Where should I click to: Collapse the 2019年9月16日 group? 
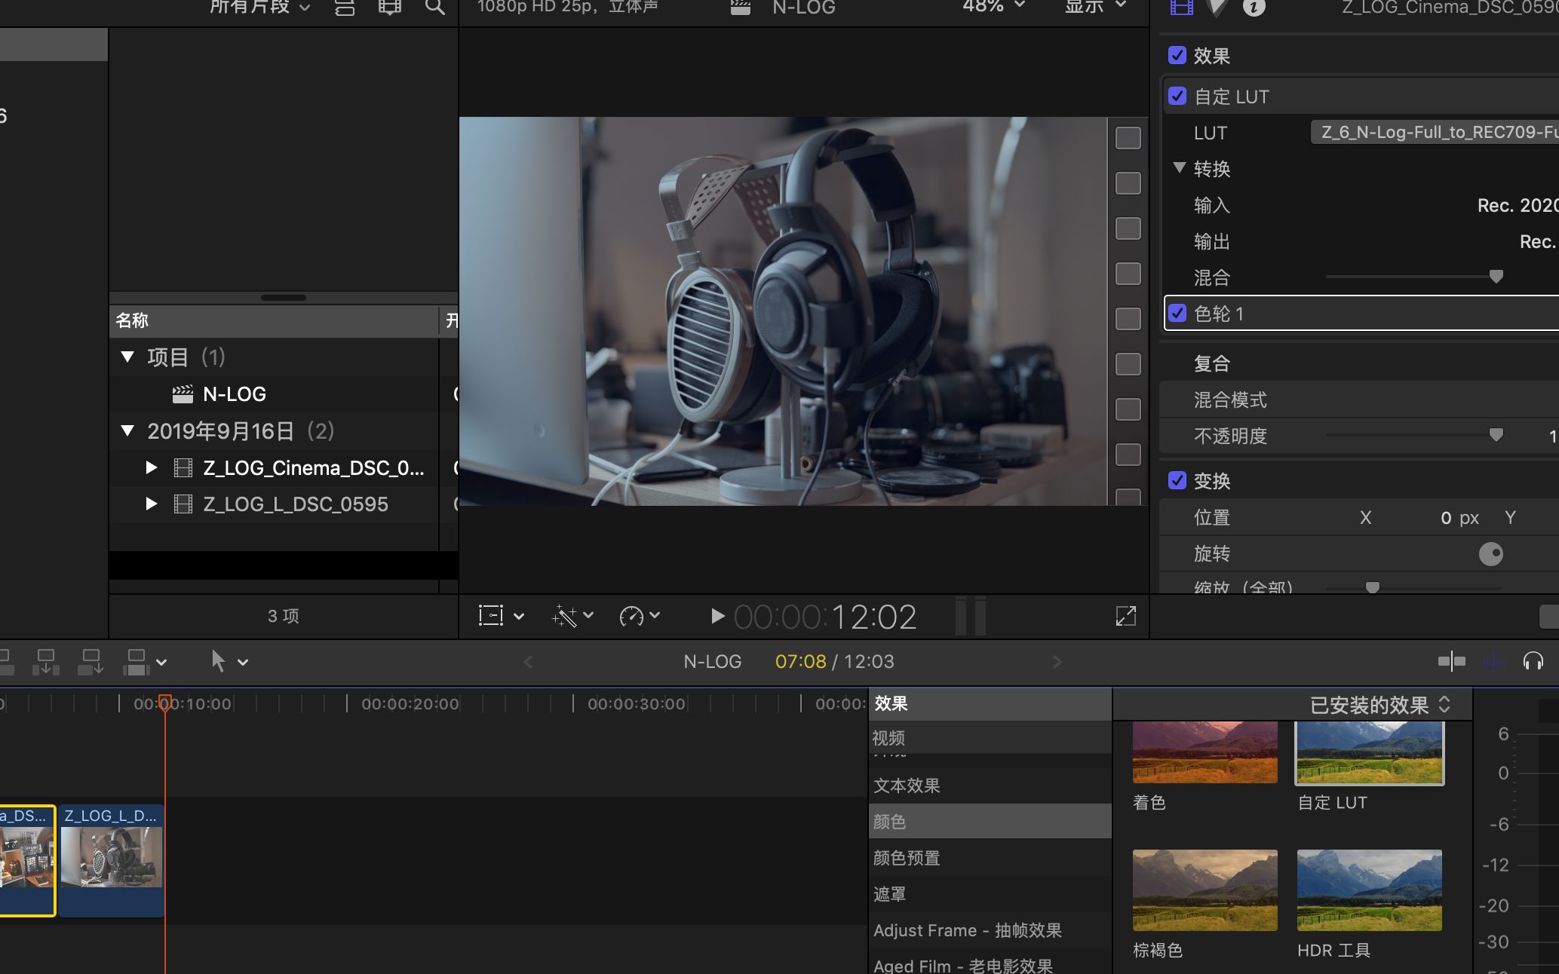coord(127,430)
